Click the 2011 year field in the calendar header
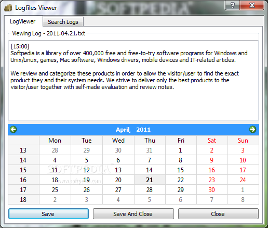Image resolution: width=268 pixels, height=228 pixels. click(x=143, y=130)
